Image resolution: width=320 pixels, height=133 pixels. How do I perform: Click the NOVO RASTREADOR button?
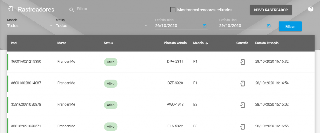click(271, 10)
